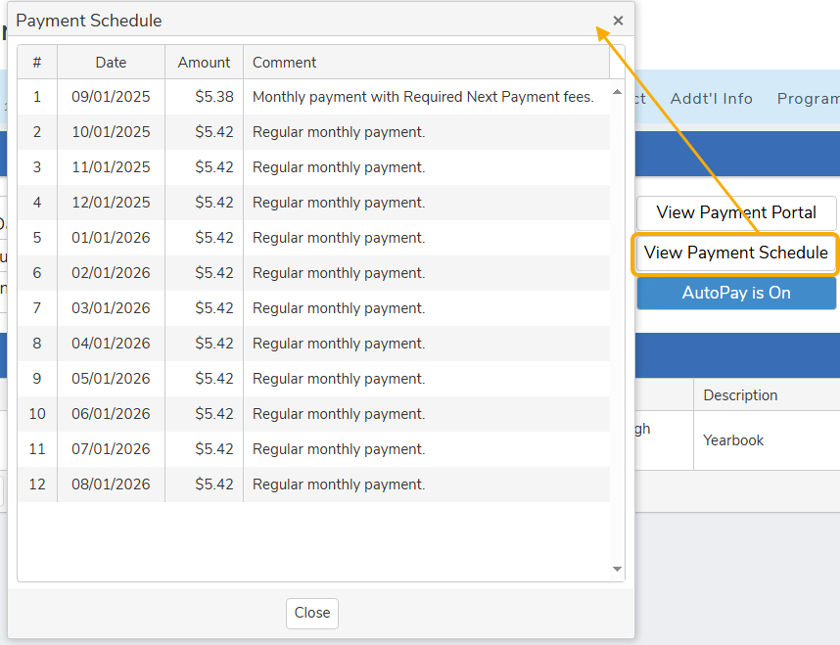Select the 06/01/2026 date cell
840x645 pixels.
[x=111, y=414]
